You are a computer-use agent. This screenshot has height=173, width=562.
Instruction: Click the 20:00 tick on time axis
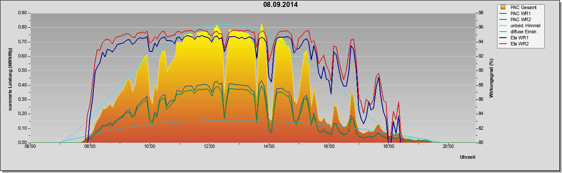point(448,146)
